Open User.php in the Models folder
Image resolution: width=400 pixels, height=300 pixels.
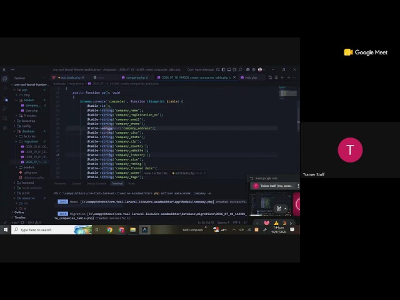pos(32,111)
